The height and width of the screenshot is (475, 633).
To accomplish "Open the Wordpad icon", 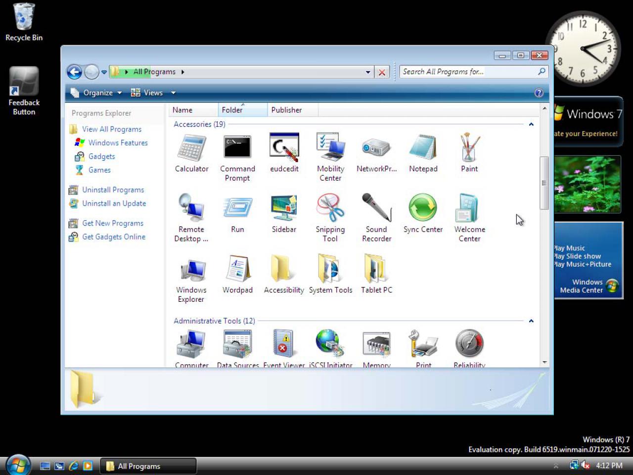I will pyautogui.click(x=237, y=269).
